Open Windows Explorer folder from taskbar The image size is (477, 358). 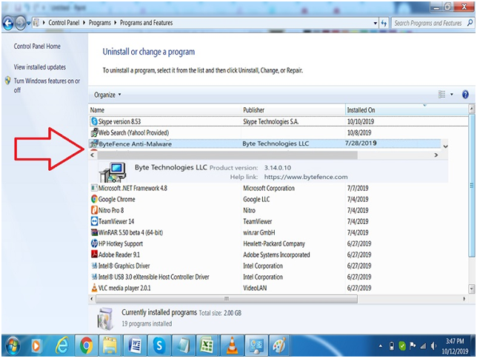point(110,345)
